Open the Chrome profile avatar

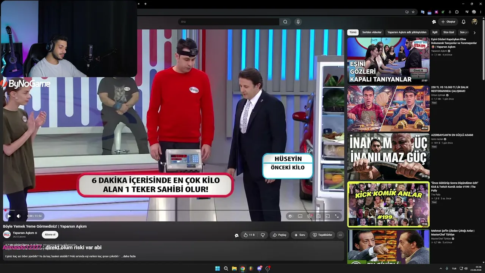click(474, 12)
